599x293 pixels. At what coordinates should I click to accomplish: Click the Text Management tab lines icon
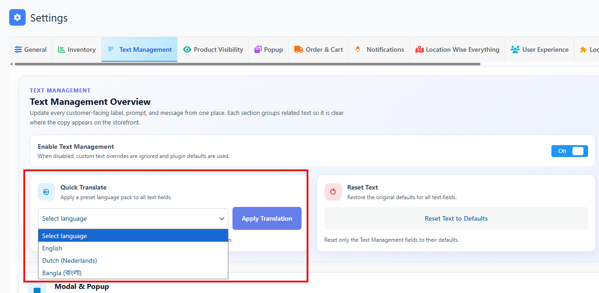click(111, 49)
